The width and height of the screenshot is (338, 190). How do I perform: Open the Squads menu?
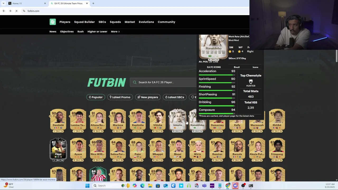[x=115, y=22]
